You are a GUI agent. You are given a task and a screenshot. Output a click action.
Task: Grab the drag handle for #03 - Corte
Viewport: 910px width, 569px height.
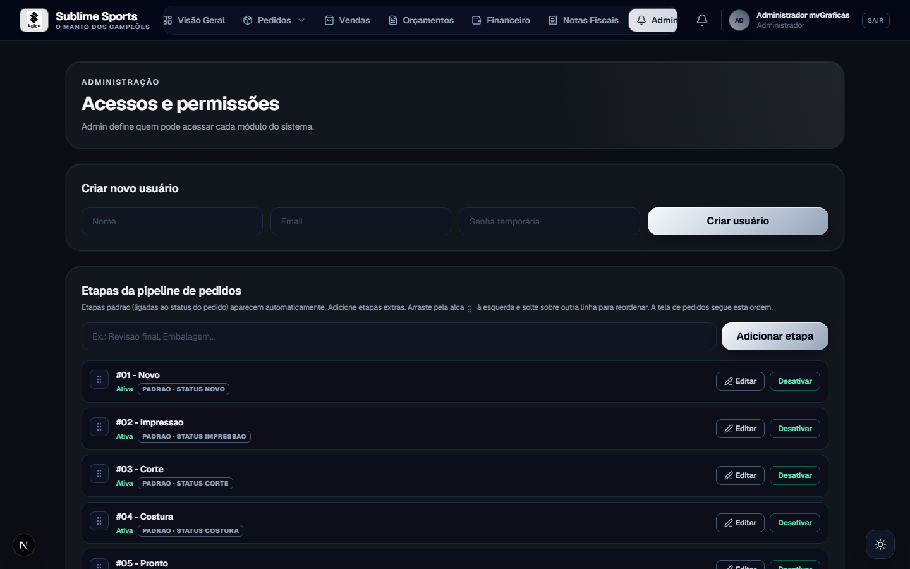[x=99, y=474]
